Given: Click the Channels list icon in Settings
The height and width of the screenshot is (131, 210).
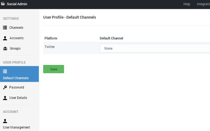Looking at the screenshot, I should click(x=5, y=28).
